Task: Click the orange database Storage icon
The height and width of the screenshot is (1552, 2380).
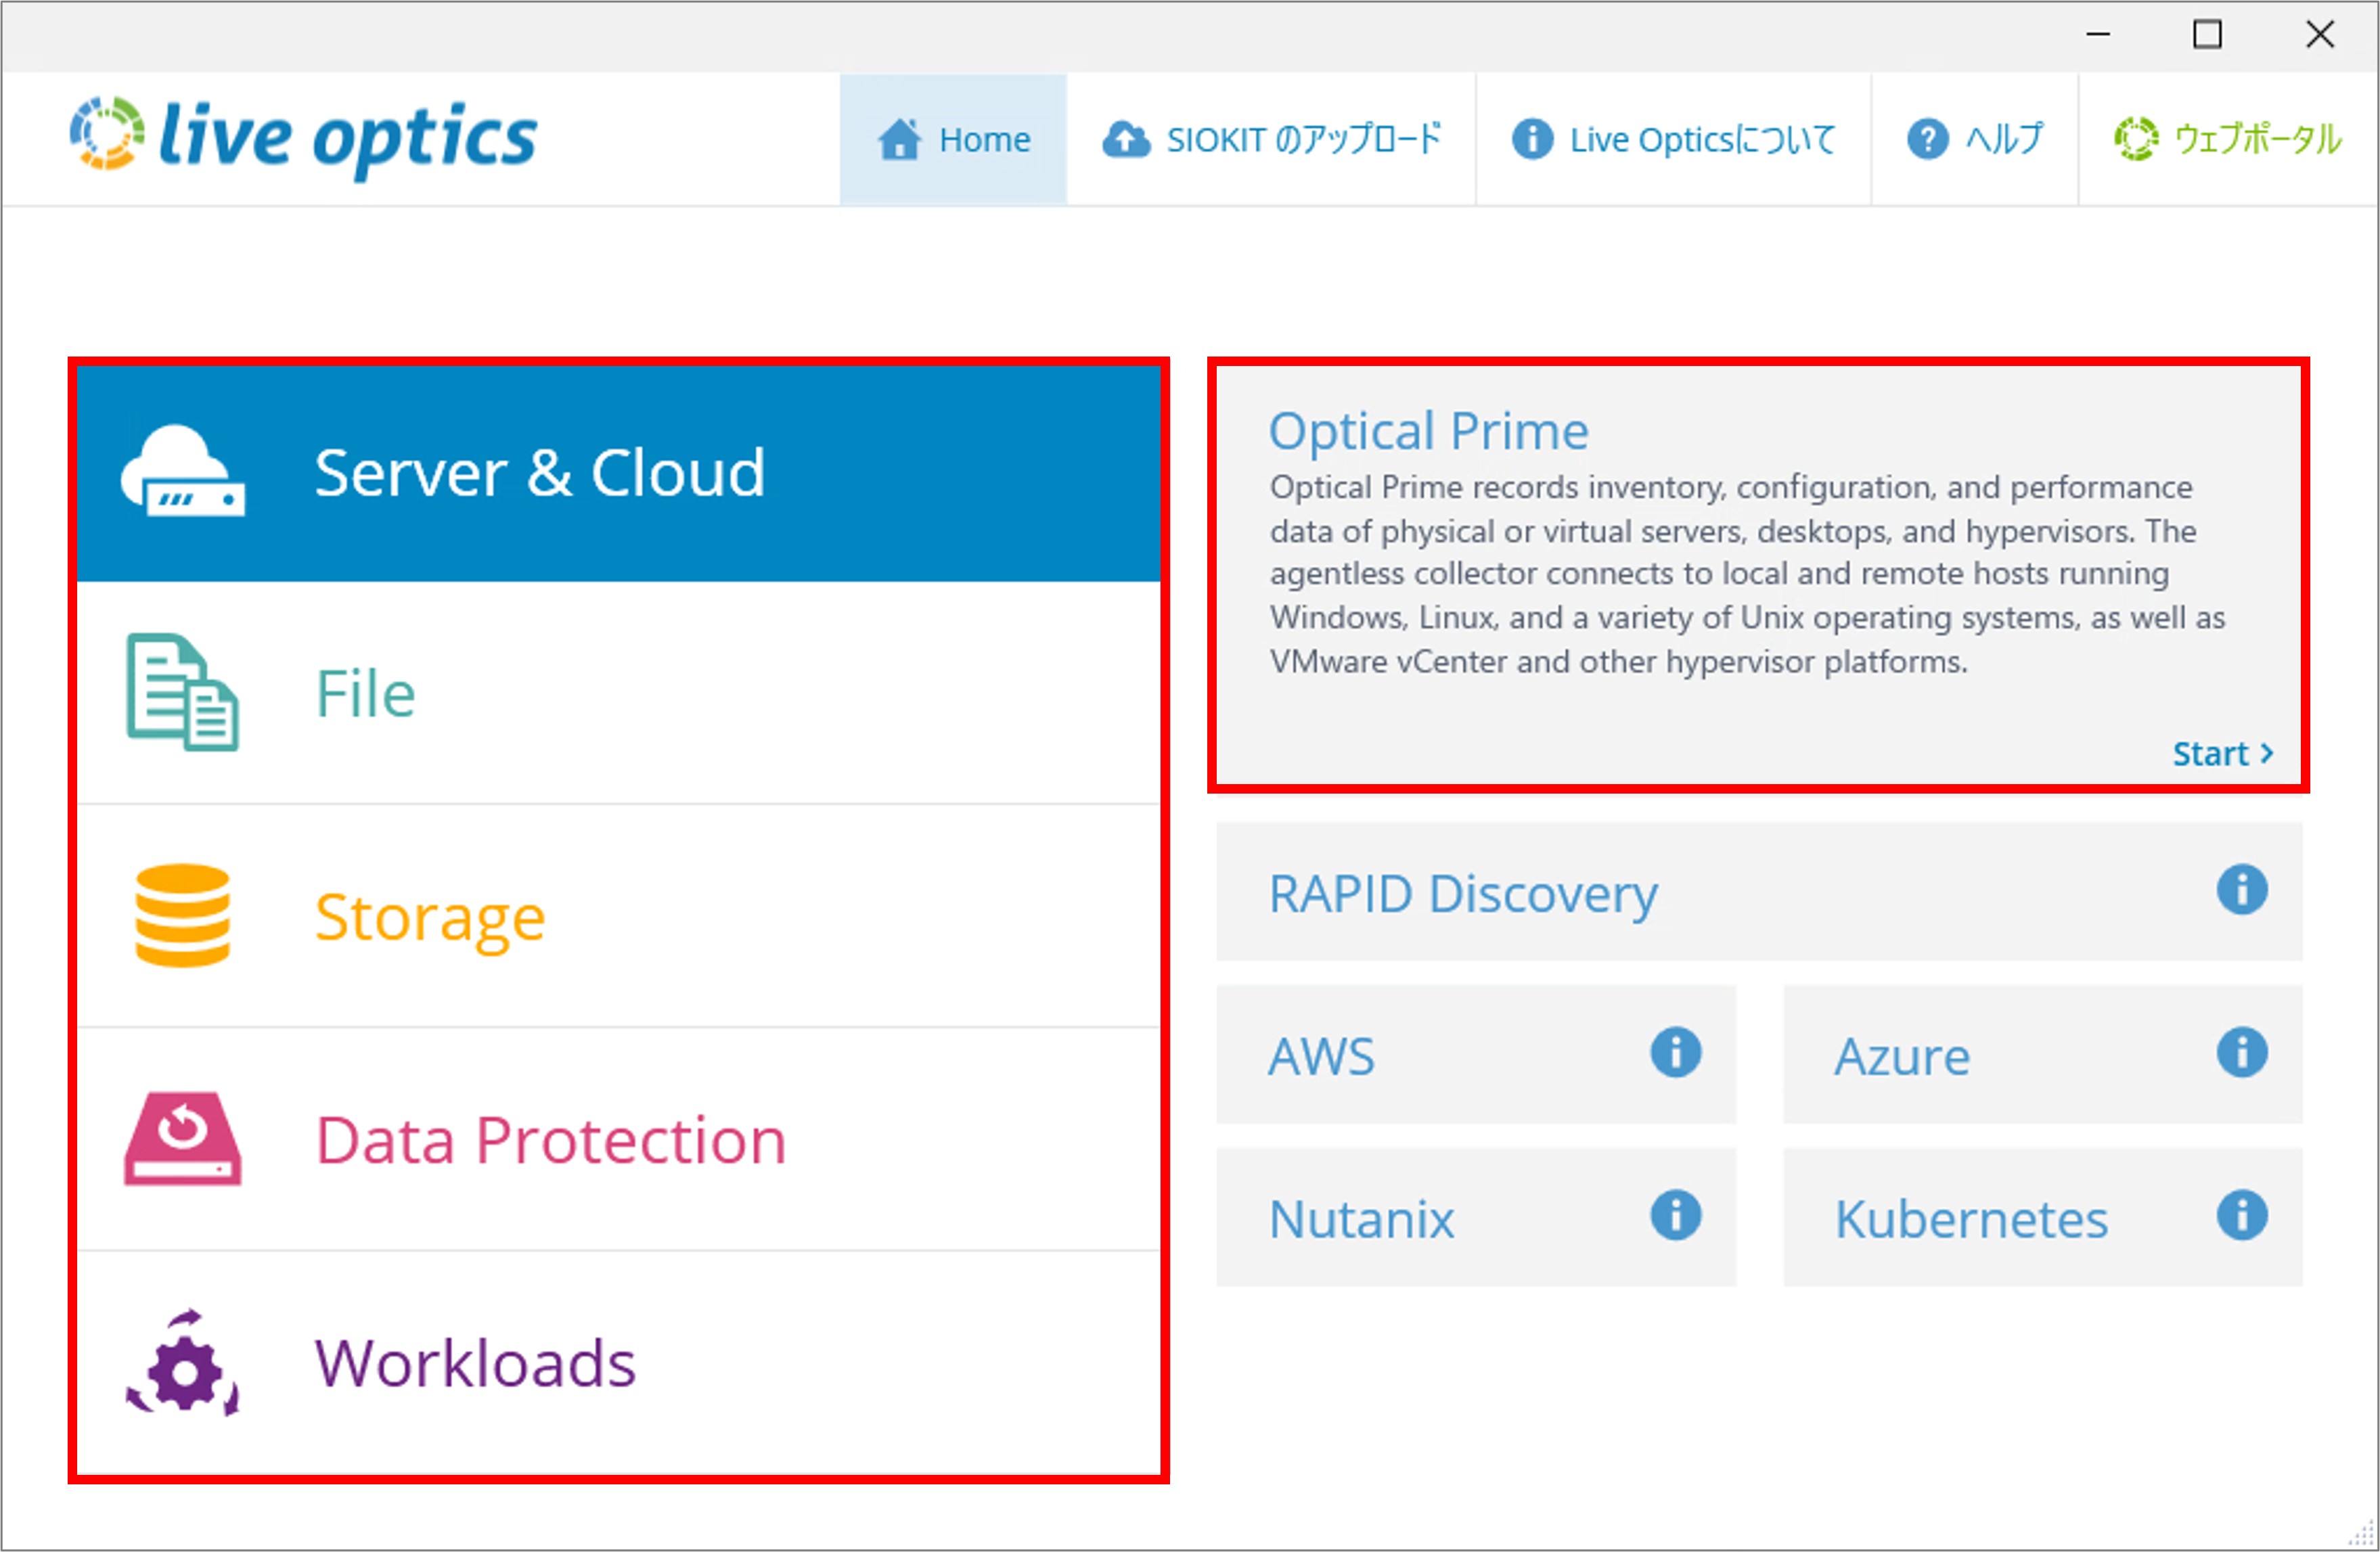Action: pos(183,916)
